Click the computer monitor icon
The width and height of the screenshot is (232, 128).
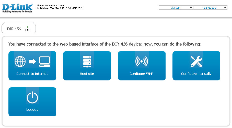tap(45, 62)
